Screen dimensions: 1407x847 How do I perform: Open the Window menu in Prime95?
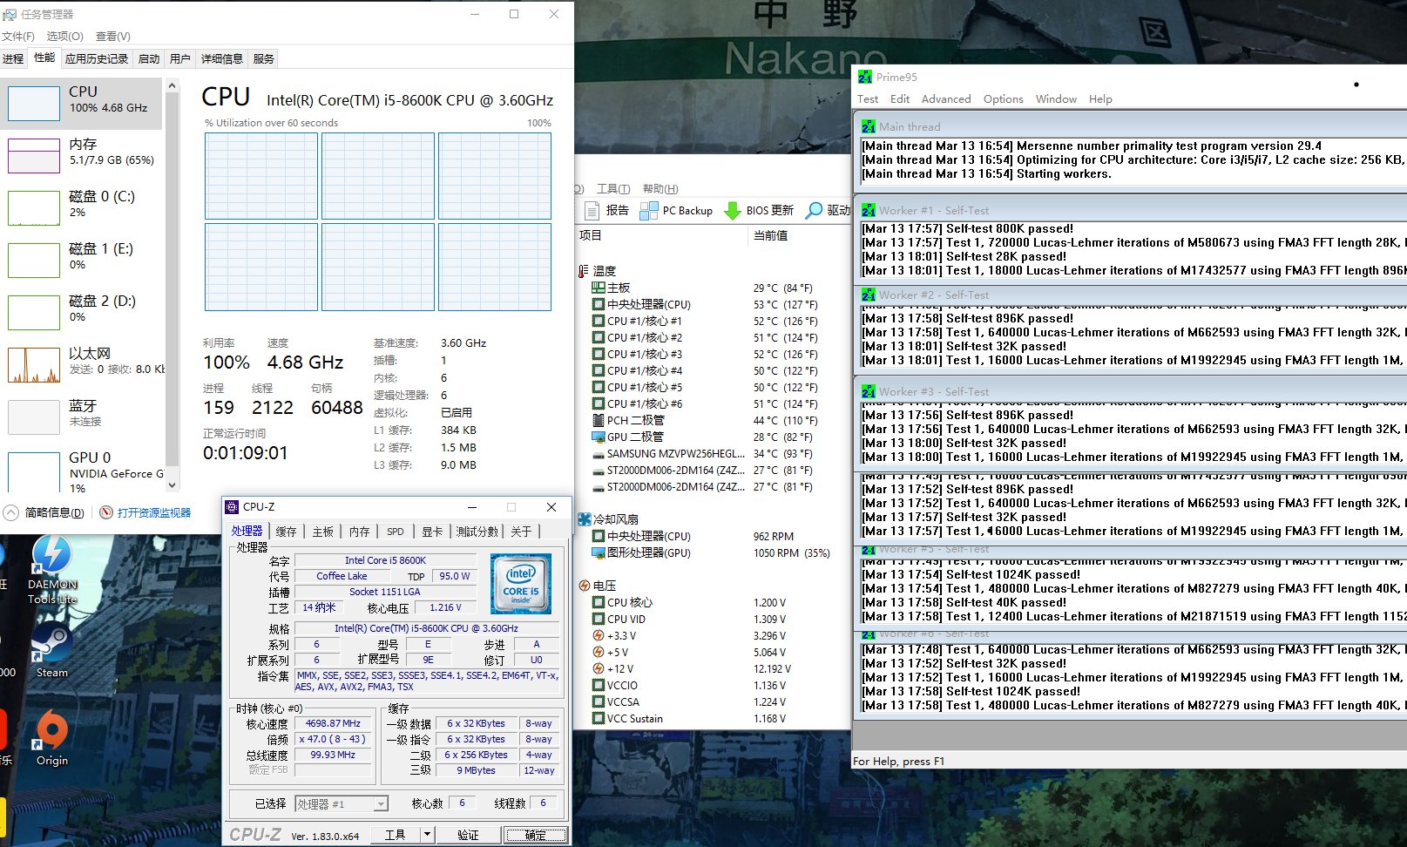click(1056, 98)
